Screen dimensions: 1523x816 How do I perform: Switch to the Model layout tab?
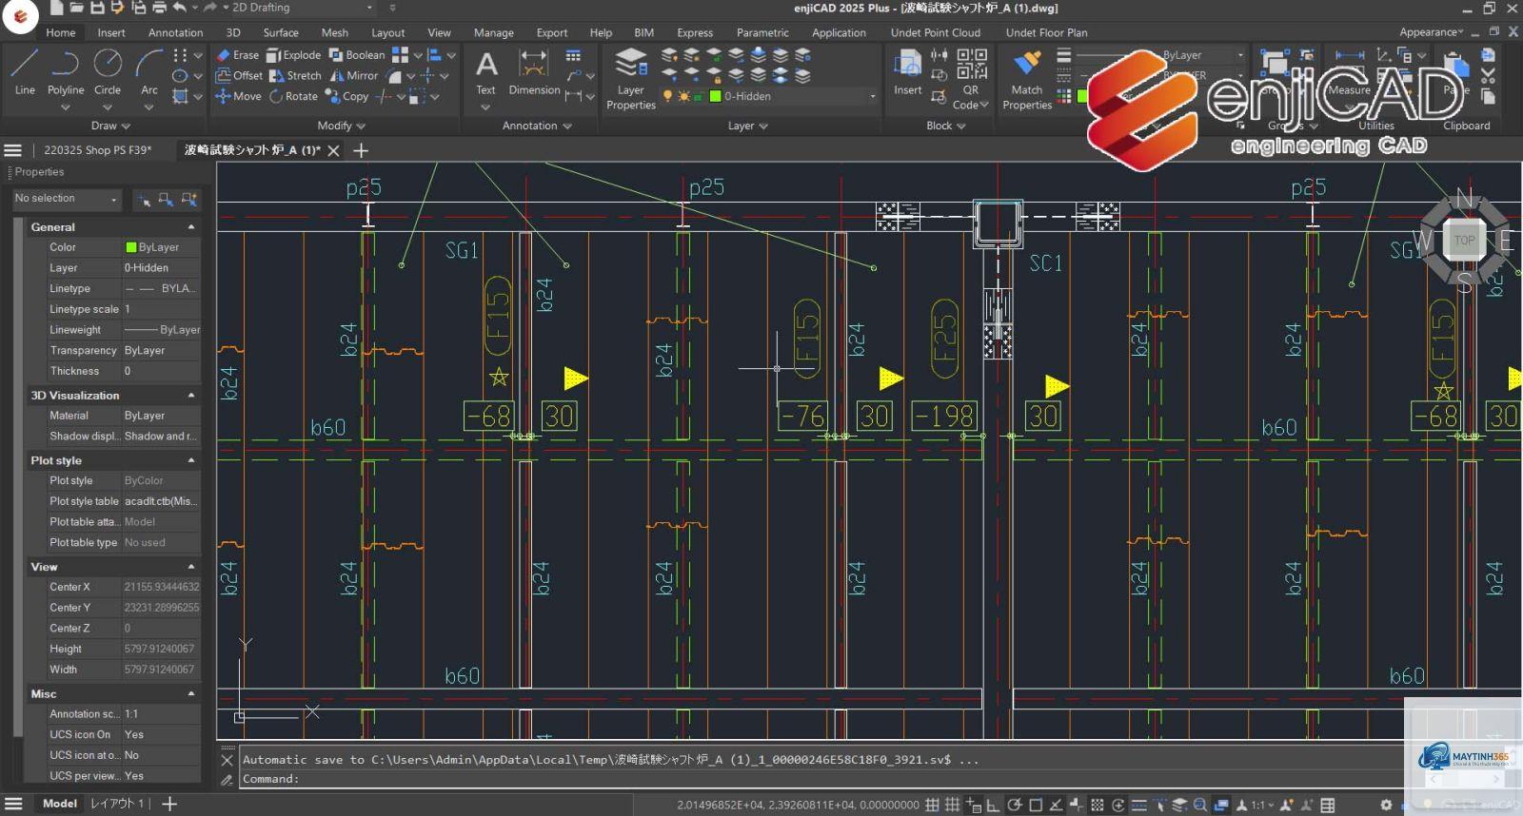(60, 804)
